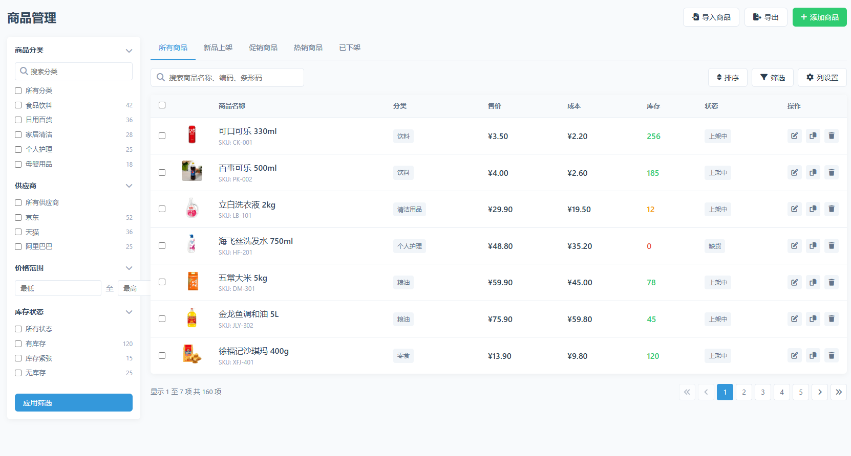Open the 排序 sort dropdown
This screenshot has width=851, height=456.
[728, 78]
